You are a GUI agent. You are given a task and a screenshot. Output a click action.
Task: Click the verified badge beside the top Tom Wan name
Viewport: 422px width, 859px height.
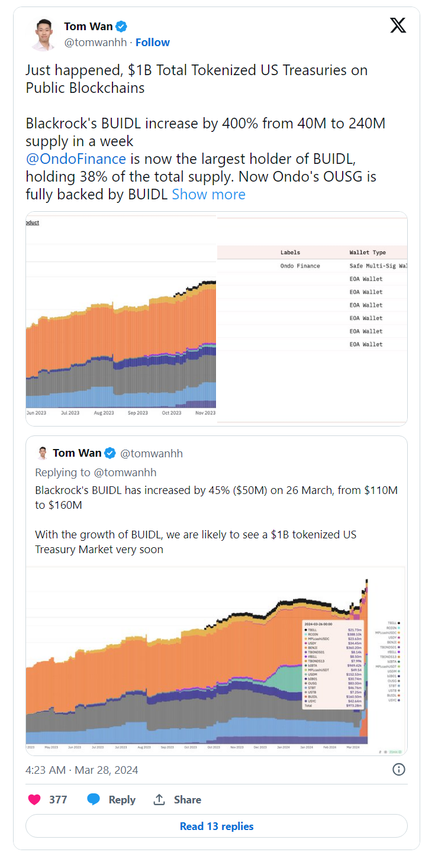(x=121, y=26)
